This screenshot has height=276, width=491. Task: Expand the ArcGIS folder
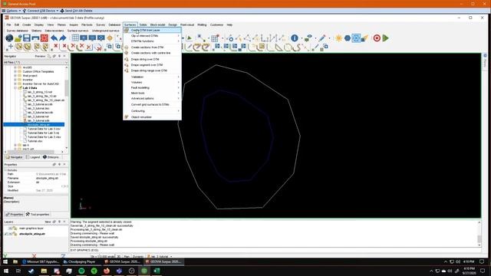[x=15, y=67]
